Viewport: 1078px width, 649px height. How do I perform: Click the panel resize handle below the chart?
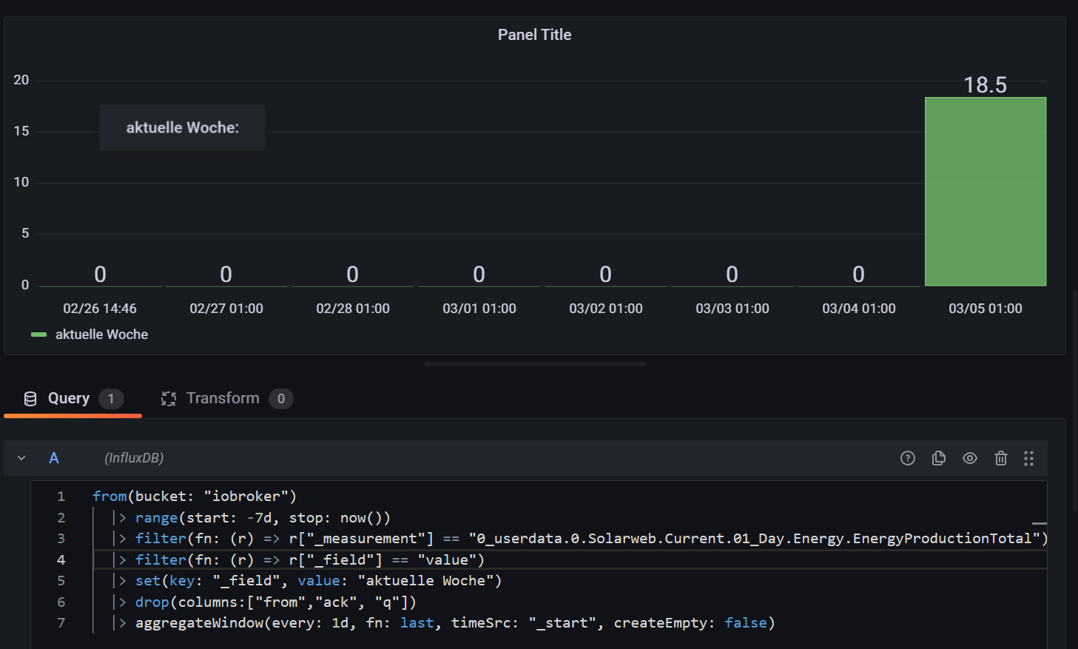(535, 364)
